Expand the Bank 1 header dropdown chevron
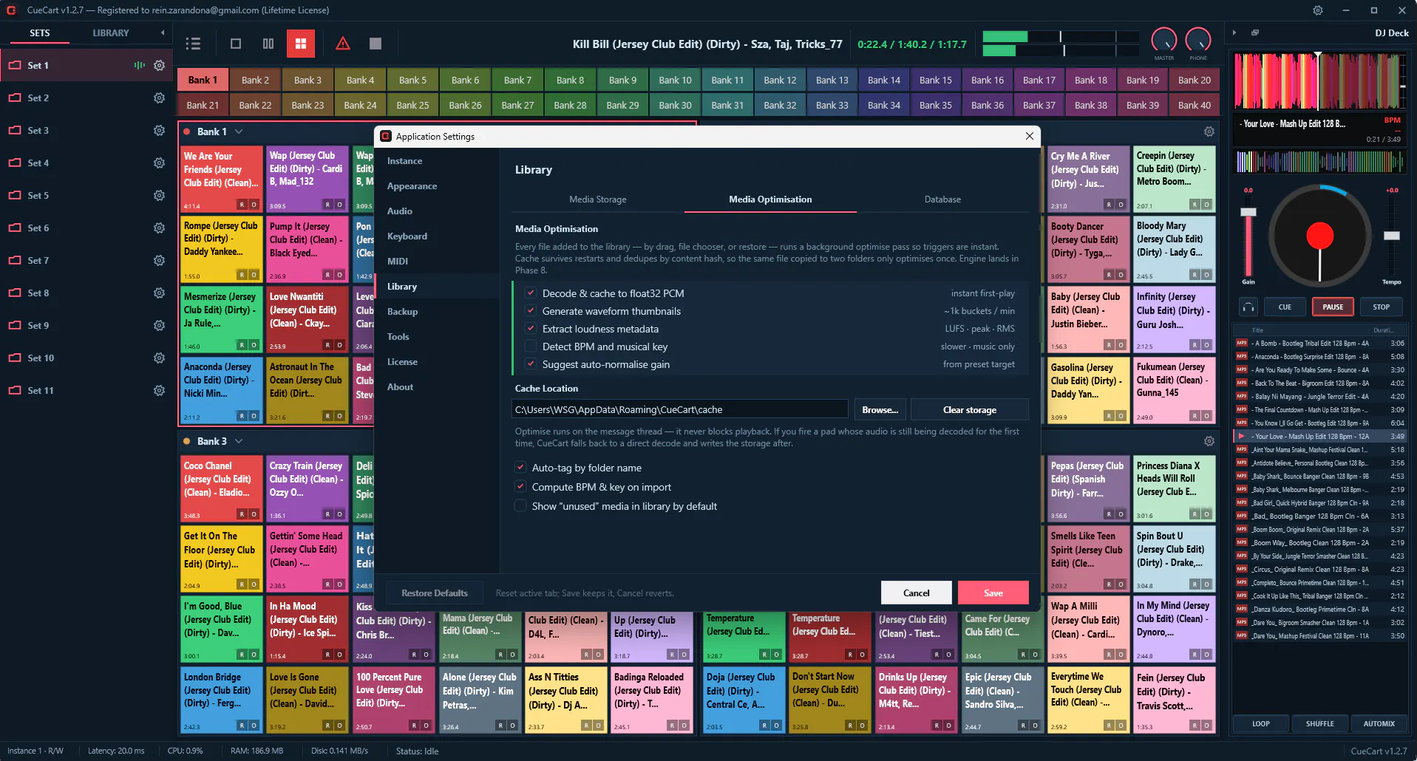The image size is (1417, 761). (239, 132)
